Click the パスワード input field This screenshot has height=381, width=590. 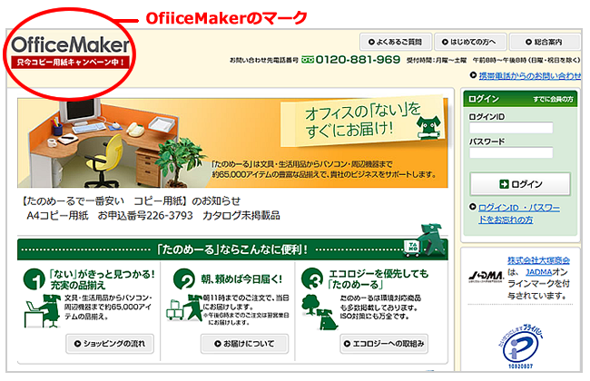pos(511,152)
